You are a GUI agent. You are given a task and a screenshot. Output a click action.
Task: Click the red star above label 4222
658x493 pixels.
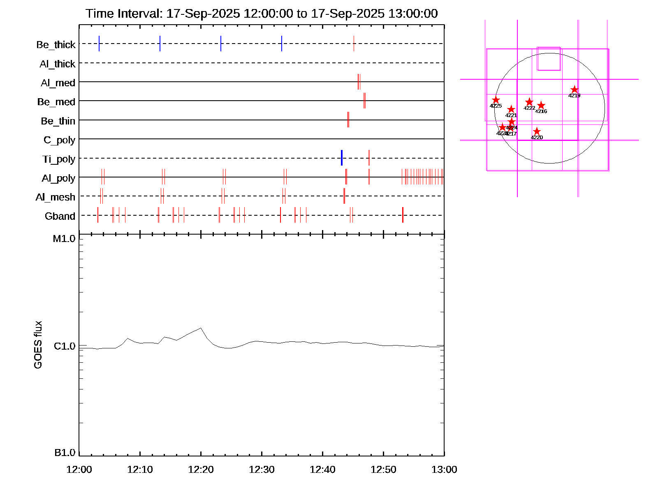pos(529,102)
